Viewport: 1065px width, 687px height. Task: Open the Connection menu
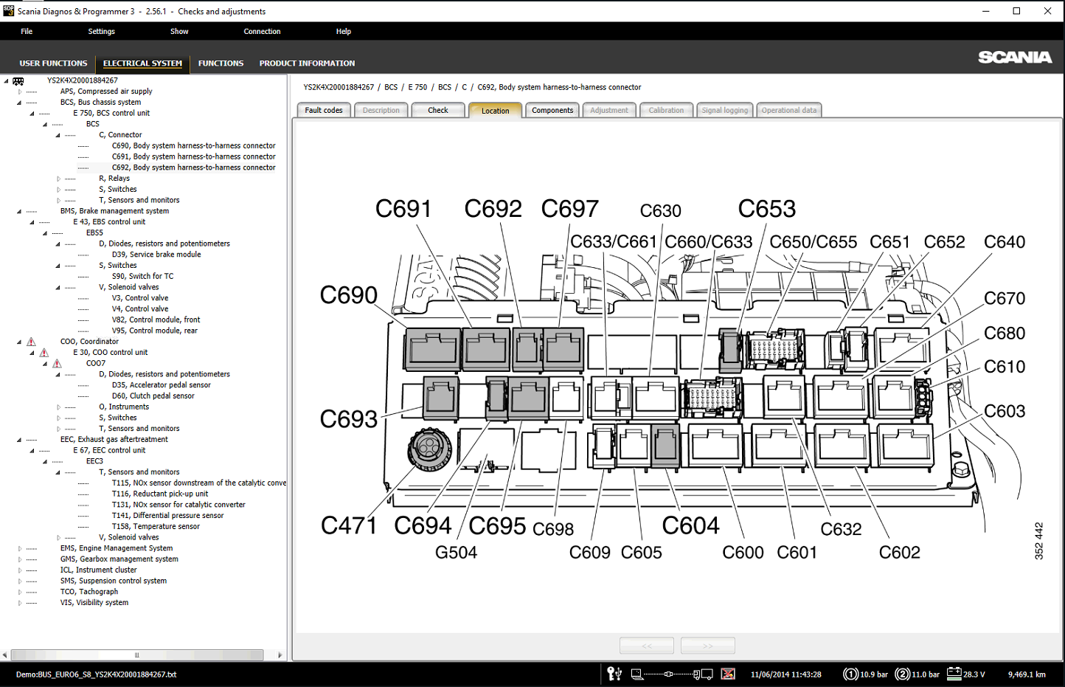click(x=262, y=31)
